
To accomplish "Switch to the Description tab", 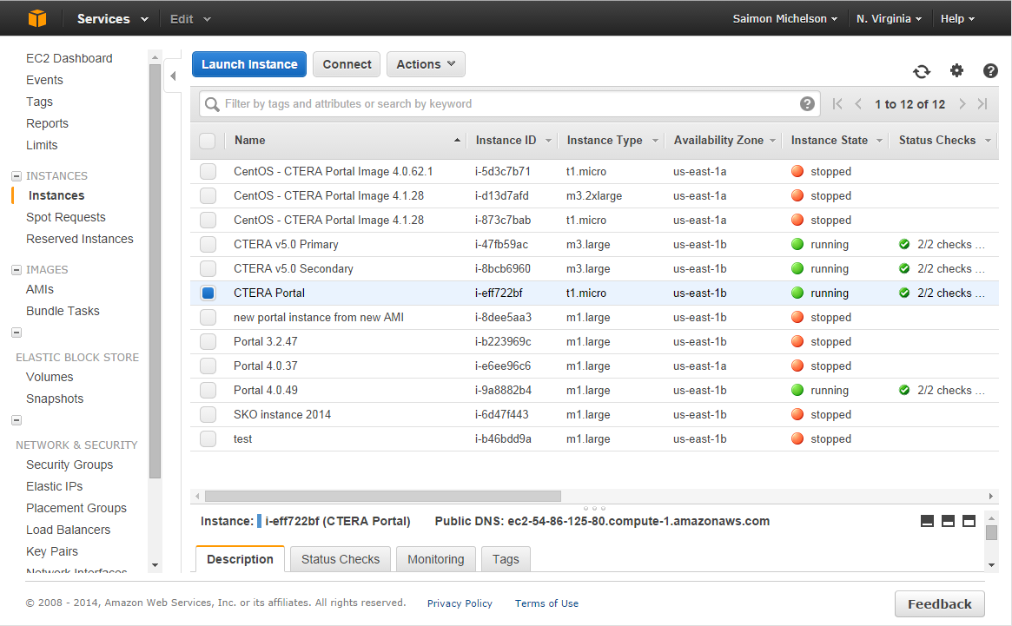I will tap(240, 559).
